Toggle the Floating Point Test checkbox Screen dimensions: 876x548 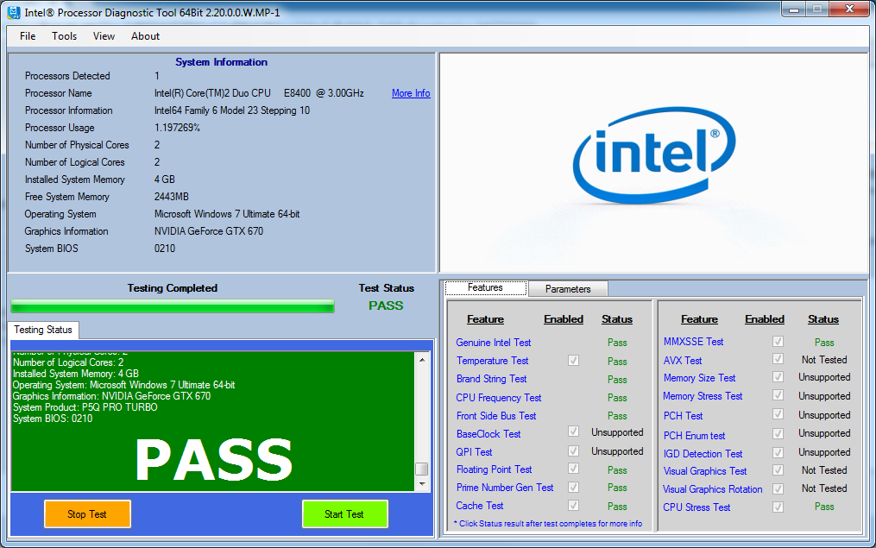[x=573, y=469]
